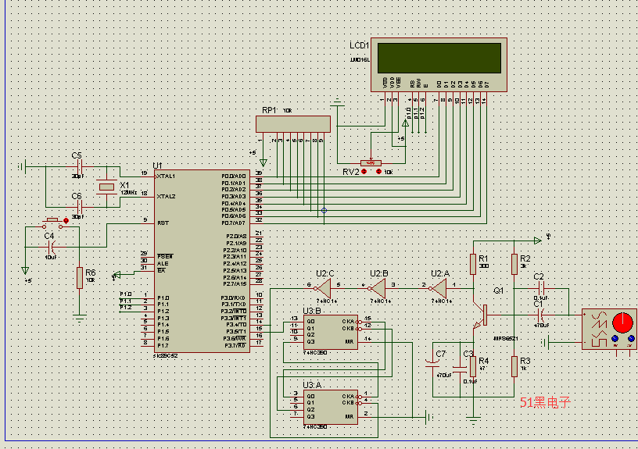This screenshot has height=449, width=638.
Task: Click the MPS6521 transistor label
Action: pos(505,338)
